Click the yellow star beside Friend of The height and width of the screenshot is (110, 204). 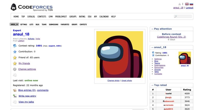pyautogui.click(x=15, y=58)
